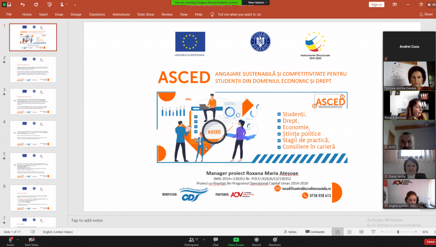This screenshot has width=436, height=247.
Task: Click the zoom in plus button
Action: [x=416, y=232]
